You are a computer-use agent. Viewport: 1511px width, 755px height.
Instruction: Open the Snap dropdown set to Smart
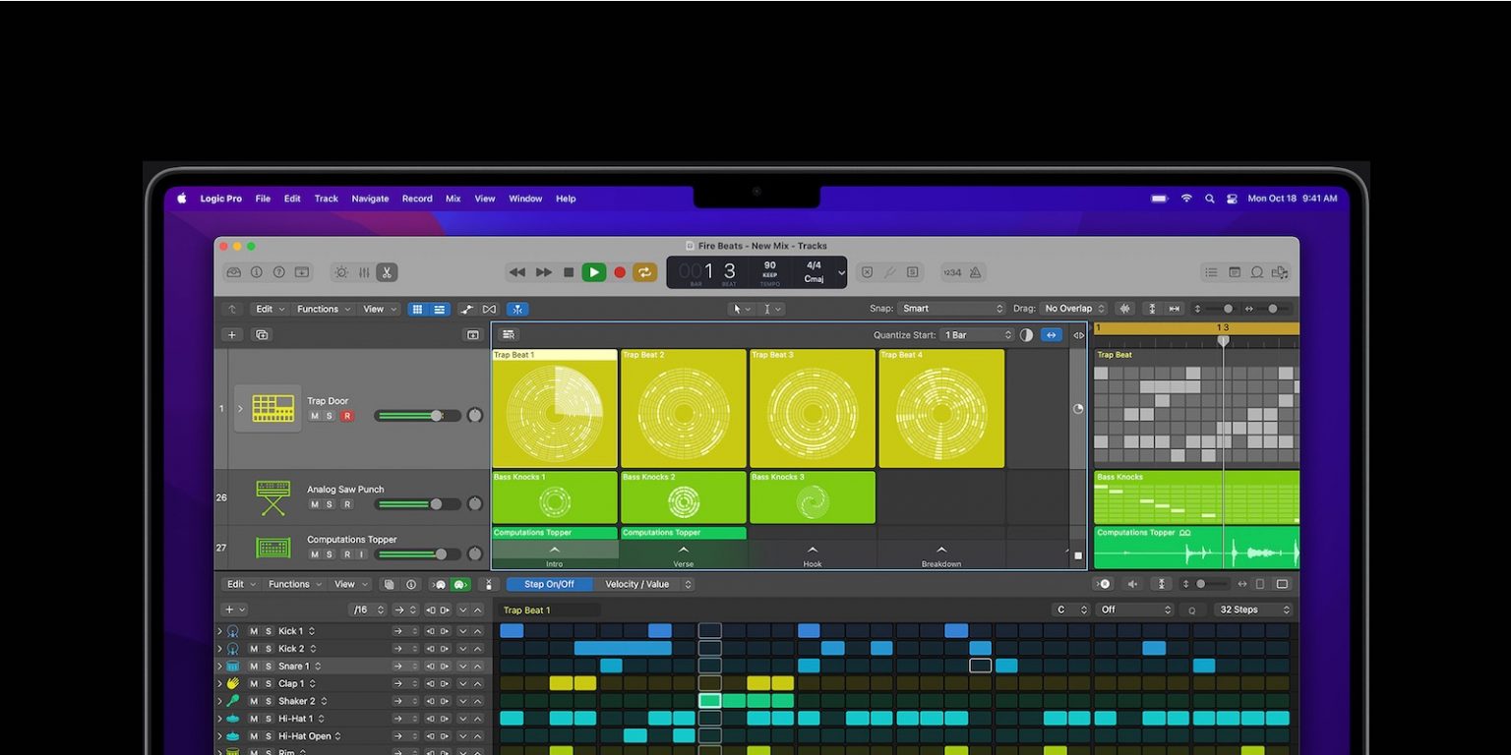click(950, 309)
